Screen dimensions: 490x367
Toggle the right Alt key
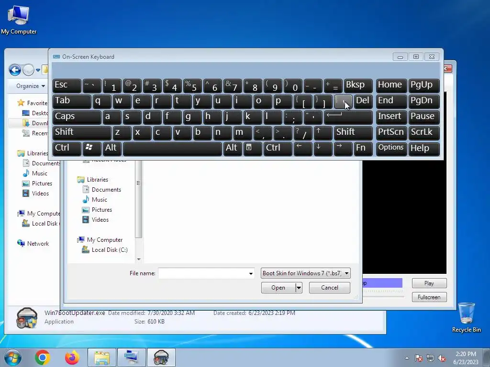(233, 148)
